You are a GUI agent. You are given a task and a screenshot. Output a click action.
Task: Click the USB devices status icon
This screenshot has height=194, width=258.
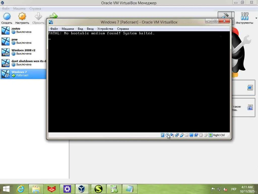pos(182,135)
